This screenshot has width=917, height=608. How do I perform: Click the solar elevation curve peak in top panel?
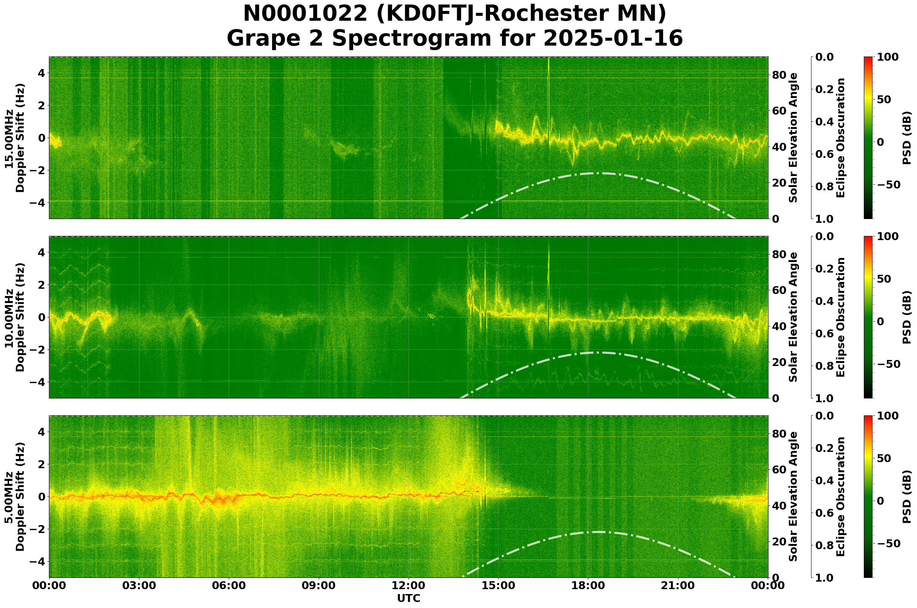click(x=597, y=173)
